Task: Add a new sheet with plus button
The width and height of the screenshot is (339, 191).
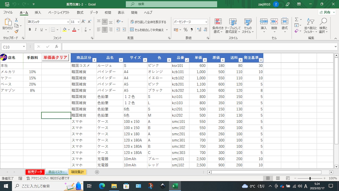Action: pos(97,172)
